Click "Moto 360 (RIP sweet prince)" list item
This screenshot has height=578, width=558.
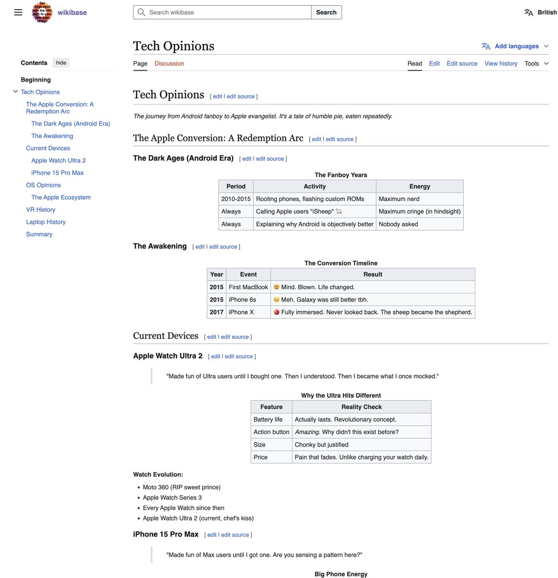(x=182, y=487)
